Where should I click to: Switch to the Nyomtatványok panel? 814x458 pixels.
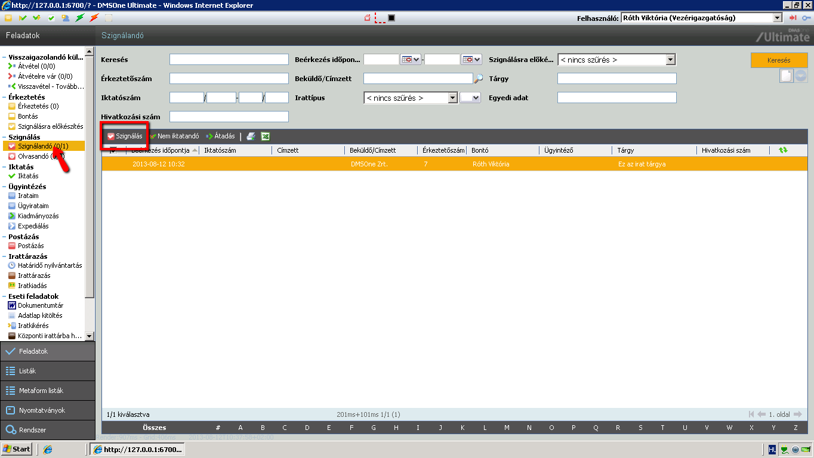pyautogui.click(x=48, y=410)
